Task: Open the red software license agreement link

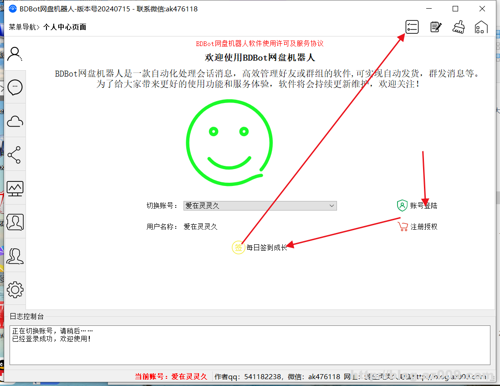Action: click(x=260, y=44)
